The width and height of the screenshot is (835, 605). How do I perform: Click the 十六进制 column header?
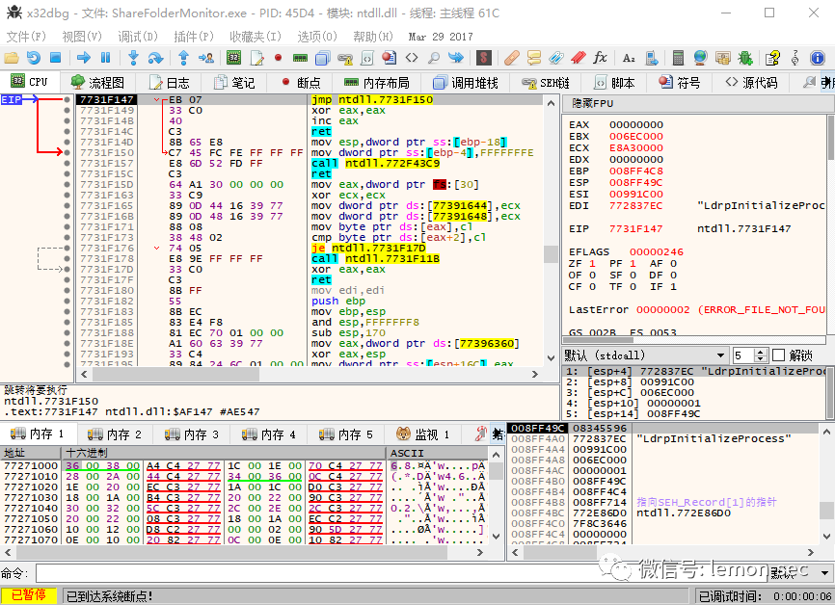[x=224, y=453]
